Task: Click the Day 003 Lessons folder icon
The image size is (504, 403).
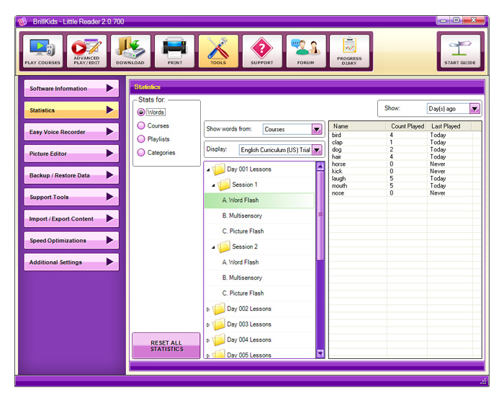Action: pyautogui.click(x=219, y=324)
